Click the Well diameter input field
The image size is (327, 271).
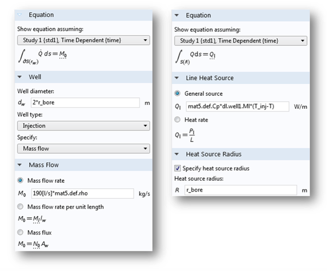[84, 102]
